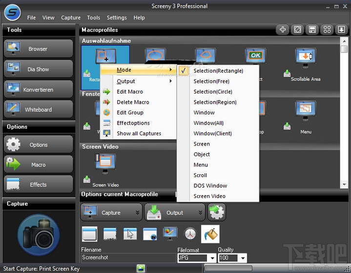Select the Screen Video profile icon

coord(105,164)
